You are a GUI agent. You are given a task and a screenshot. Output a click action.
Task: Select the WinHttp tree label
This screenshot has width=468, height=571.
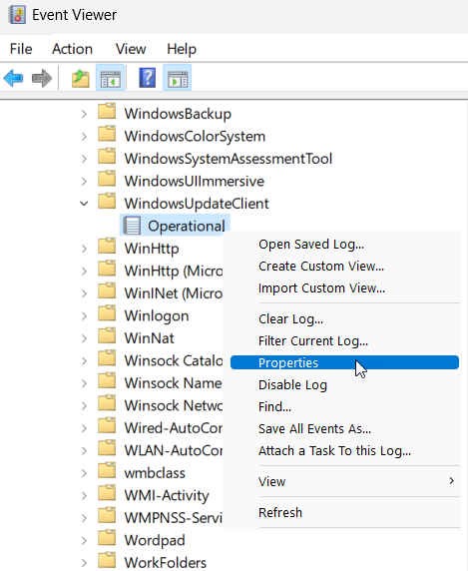click(x=152, y=249)
